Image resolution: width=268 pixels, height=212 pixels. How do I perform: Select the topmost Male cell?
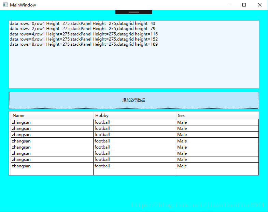(217, 122)
